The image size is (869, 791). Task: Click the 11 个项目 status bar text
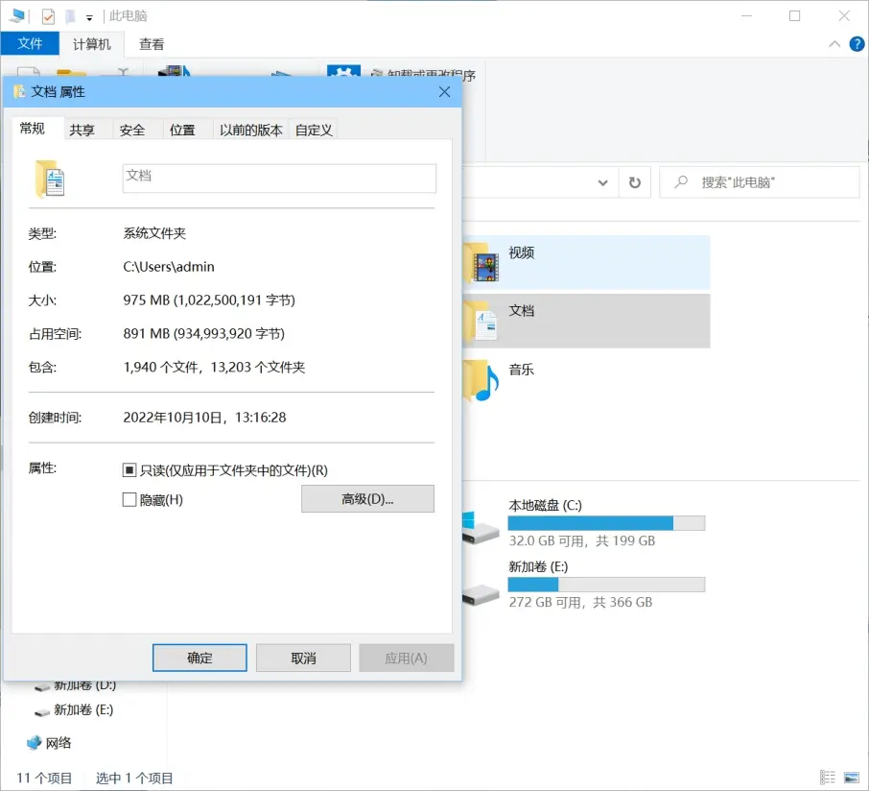click(x=44, y=778)
